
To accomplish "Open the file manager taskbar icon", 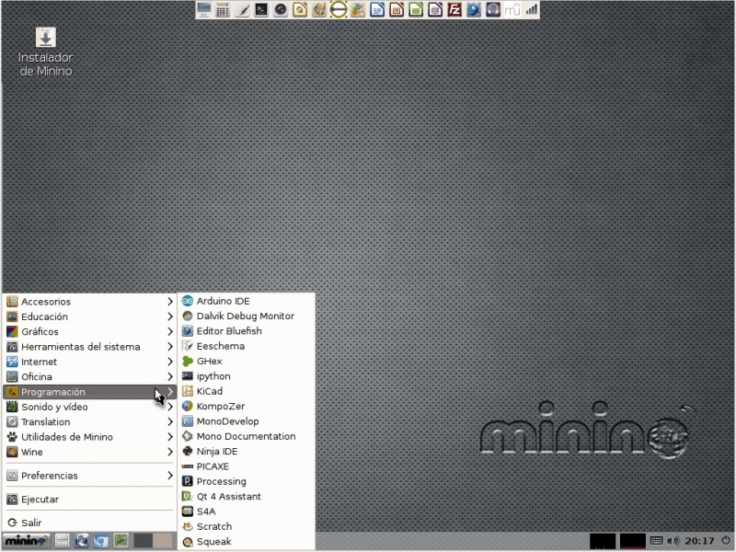I will 62,541.
